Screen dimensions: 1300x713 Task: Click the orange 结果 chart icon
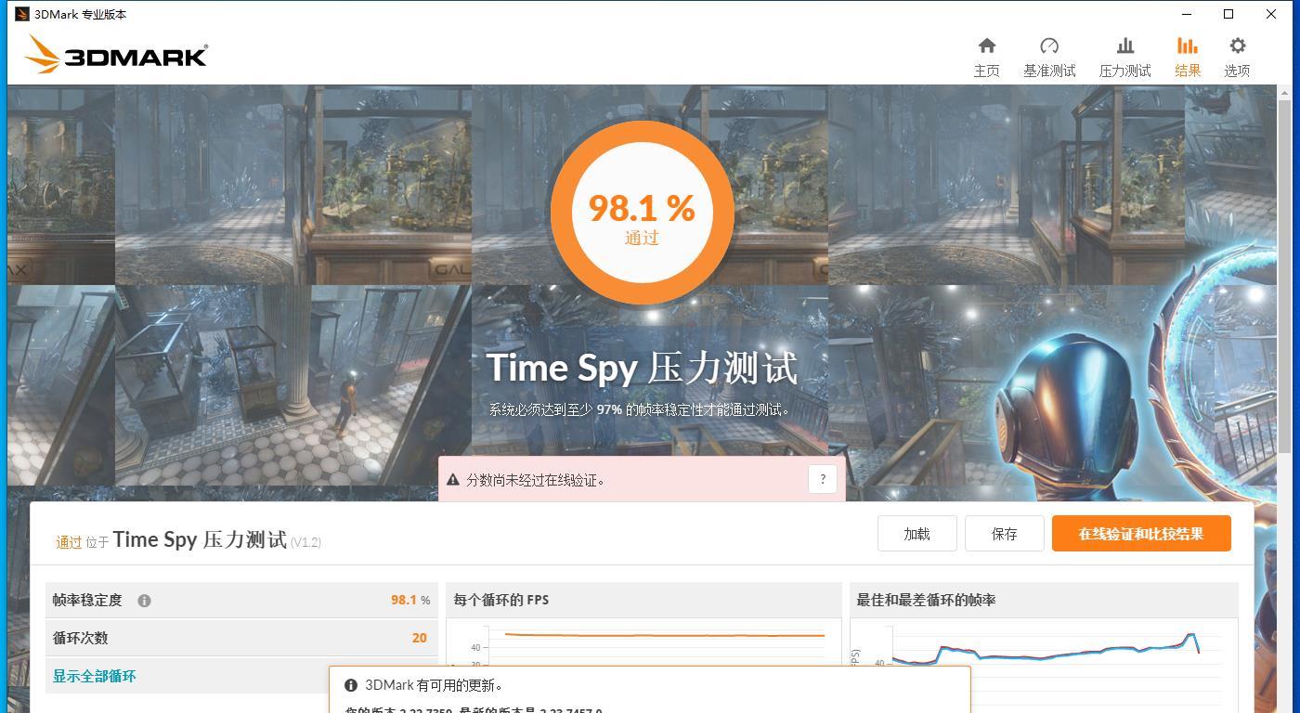pos(1187,45)
